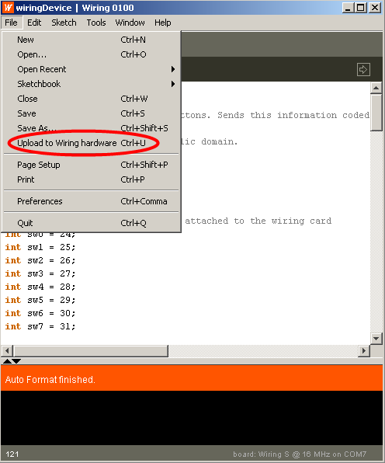The width and height of the screenshot is (385, 463).
Task: Click 'Auto Format finished.' status message
Action: [x=50, y=379]
